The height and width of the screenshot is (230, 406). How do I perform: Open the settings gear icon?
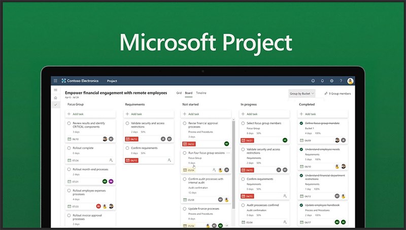[332, 81]
